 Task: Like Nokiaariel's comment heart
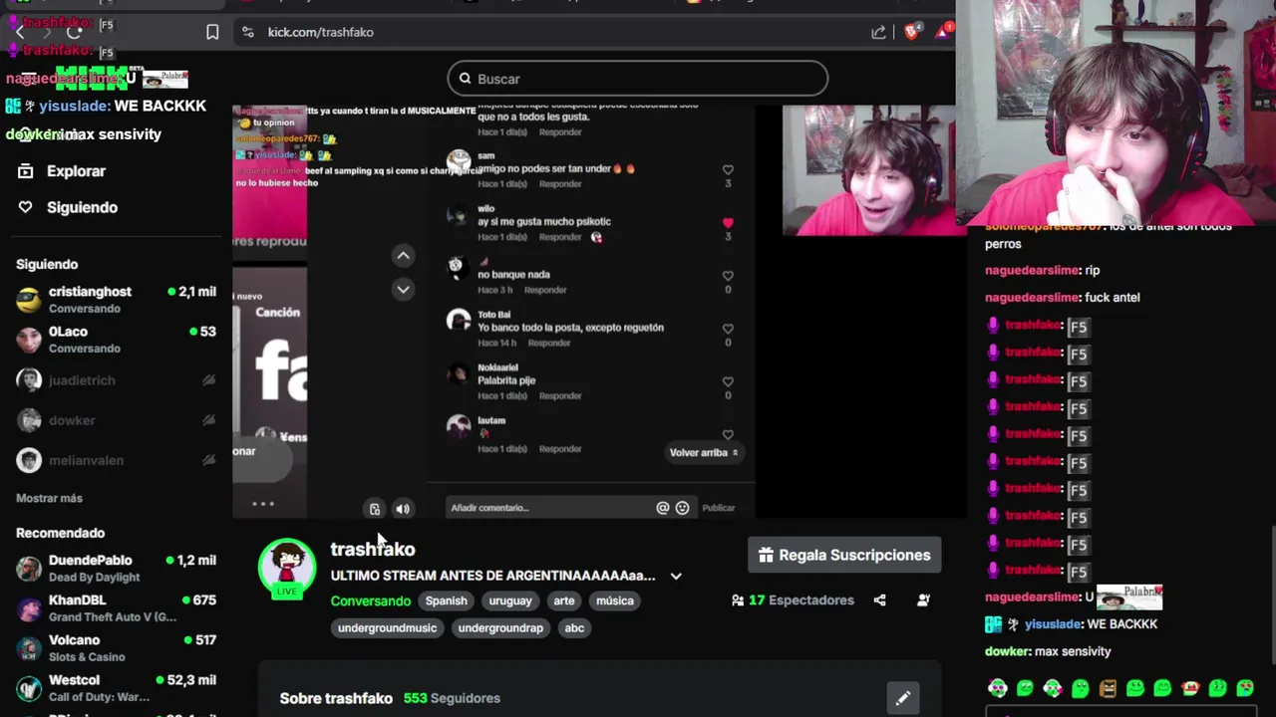click(728, 381)
